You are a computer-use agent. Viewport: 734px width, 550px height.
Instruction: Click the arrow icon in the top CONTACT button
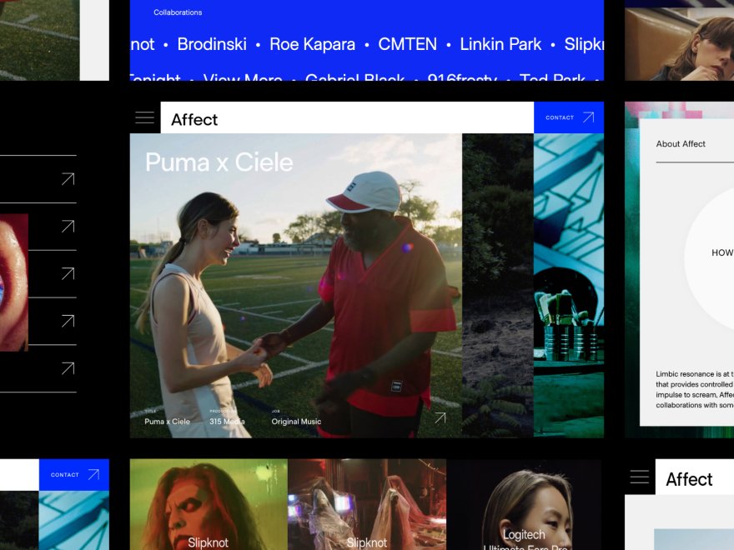tap(588, 117)
